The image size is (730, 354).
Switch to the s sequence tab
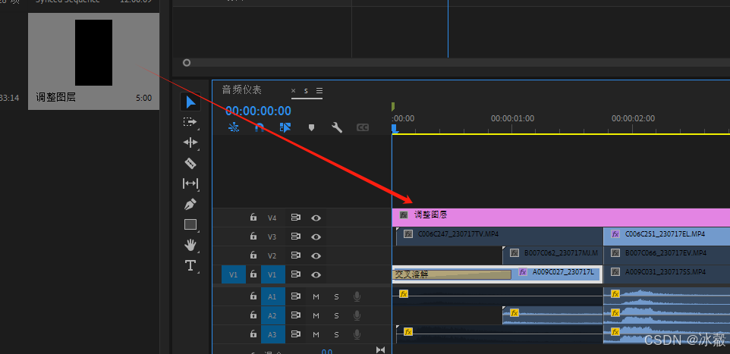point(306,91)
